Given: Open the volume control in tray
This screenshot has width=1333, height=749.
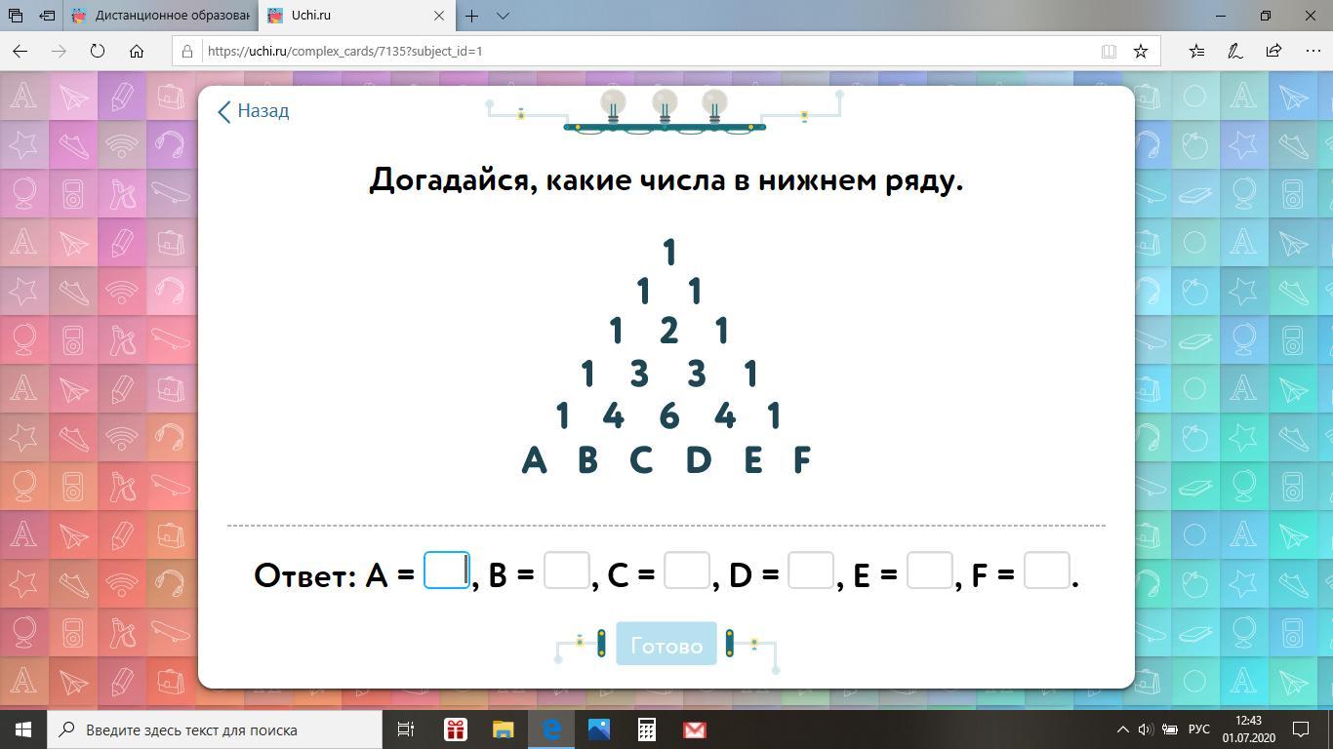Looking at the screenshot, I should (x=1145, y=729).
